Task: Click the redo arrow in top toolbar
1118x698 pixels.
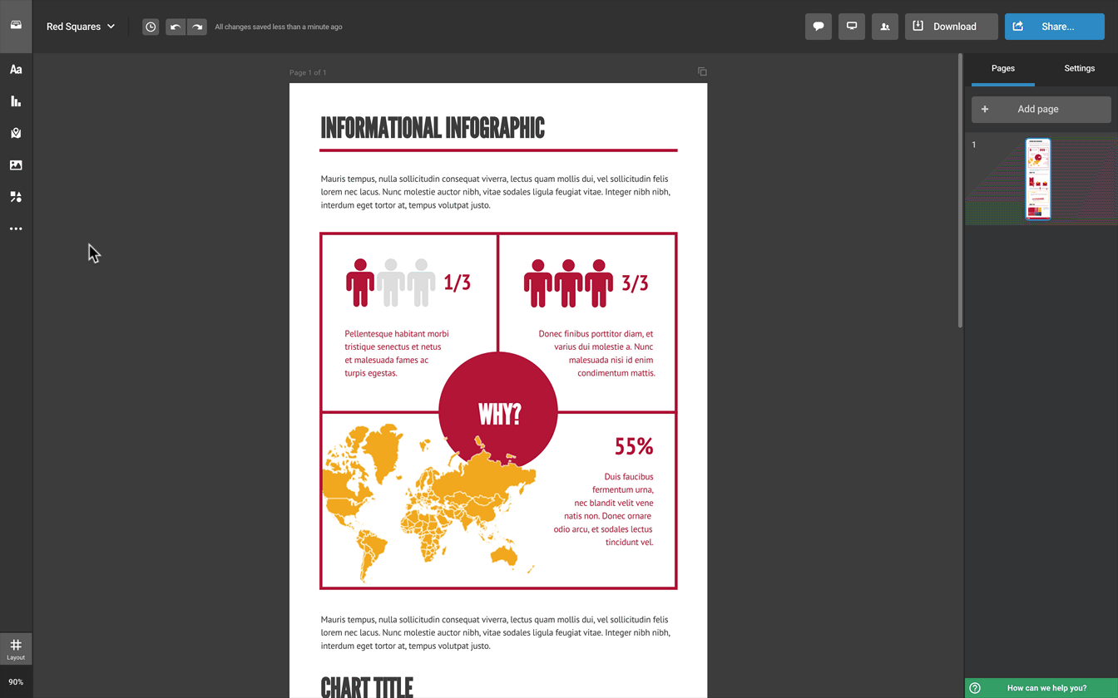Action: pos(197,27)
